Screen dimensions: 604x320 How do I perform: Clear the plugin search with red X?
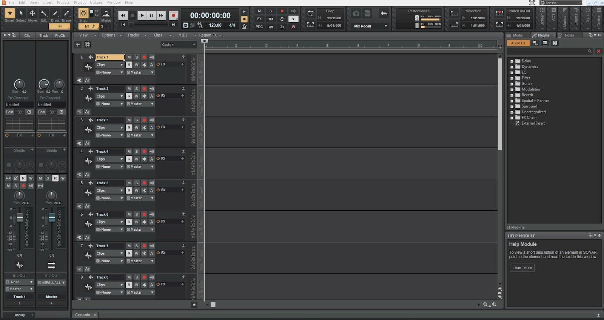[598, 51]
